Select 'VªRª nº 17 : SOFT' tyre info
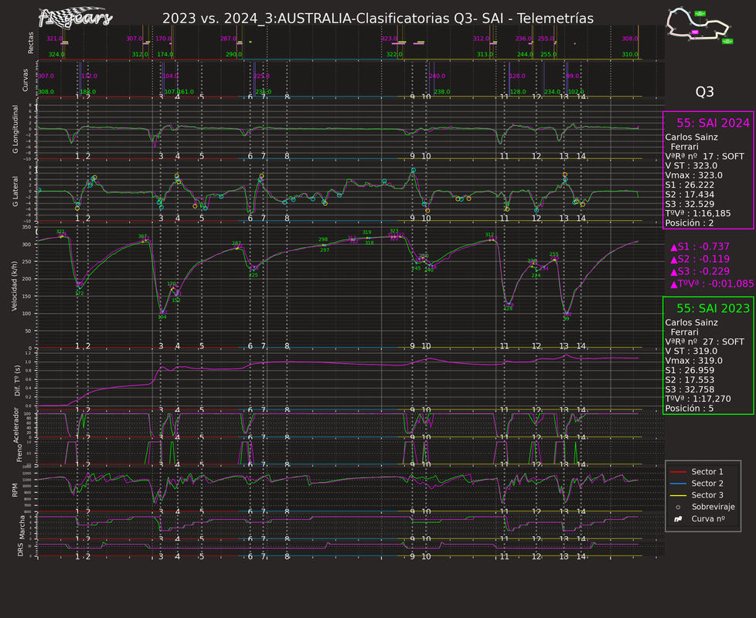 click(704, 157)
